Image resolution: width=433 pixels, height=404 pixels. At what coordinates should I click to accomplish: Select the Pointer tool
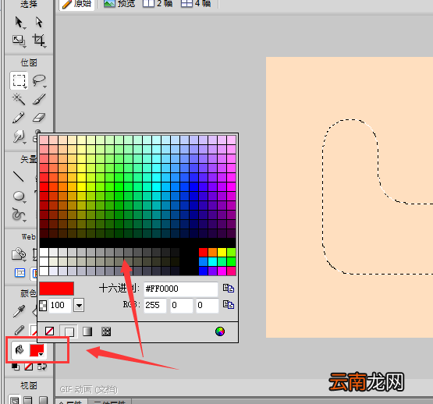(19, 23)
